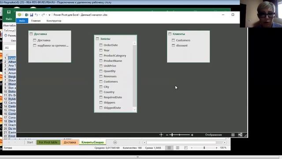This screenshot has width=282, height=159.
Task: Switch to workbook via Excel icon in Power Pivot toolbar
Action: (x=26, y=15)
